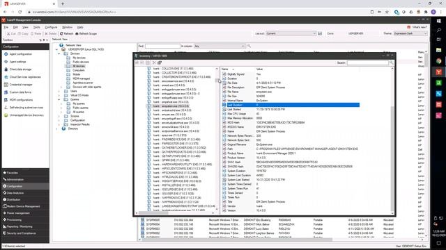446x250 pixels.
Task: Switch to Distribution section in sidebar
Action: pos(25,199)
